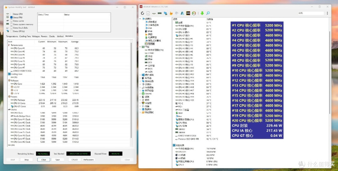
Task: Uncheck the Stress FPU checkbox
Action: 12,17
